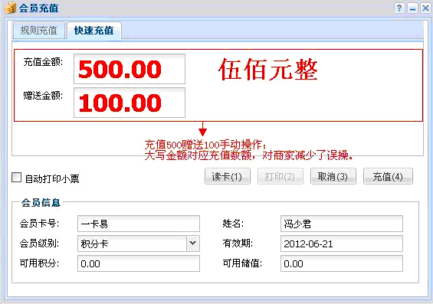Click the 会员卡号 input field
Image resolution: width=433 pixels, height=304 pixels.
[x=139, y=224]
